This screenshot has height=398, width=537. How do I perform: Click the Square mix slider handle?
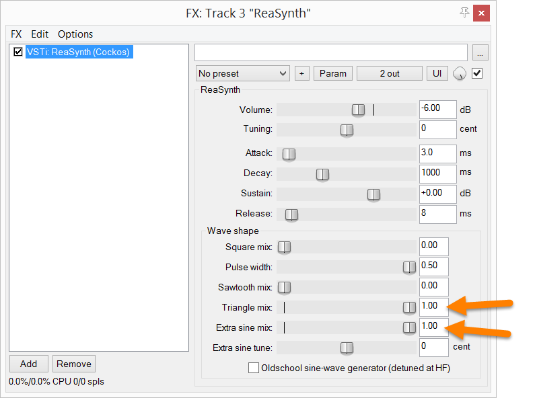click(284, 247)
